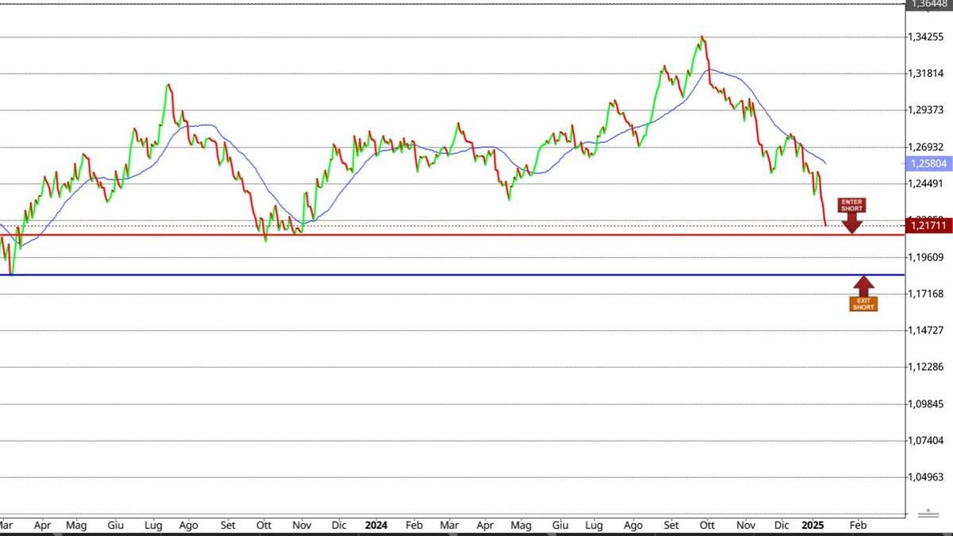Click the bold 2024 year label
Image resolution: width=953 pixels, height=536 pixels.
pyautogui.click(x=376, y=526)
